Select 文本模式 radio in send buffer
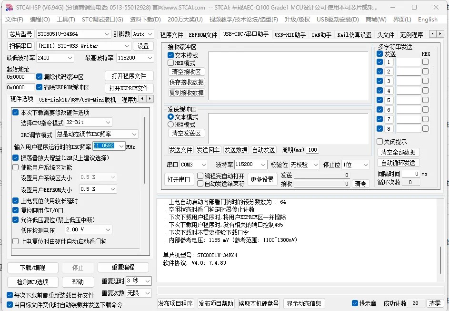 [170, 117]
